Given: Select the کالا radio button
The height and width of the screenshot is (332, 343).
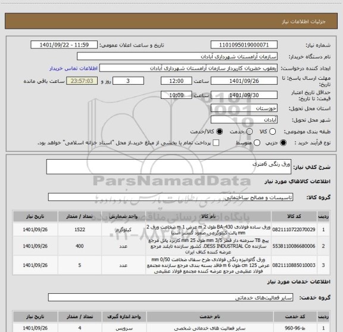Looking at the screenshot, I should coord(272,131).
